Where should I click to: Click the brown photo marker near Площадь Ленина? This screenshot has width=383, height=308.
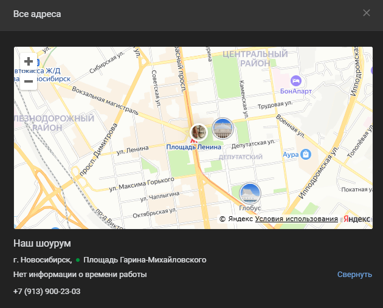(x=198, y=131)
